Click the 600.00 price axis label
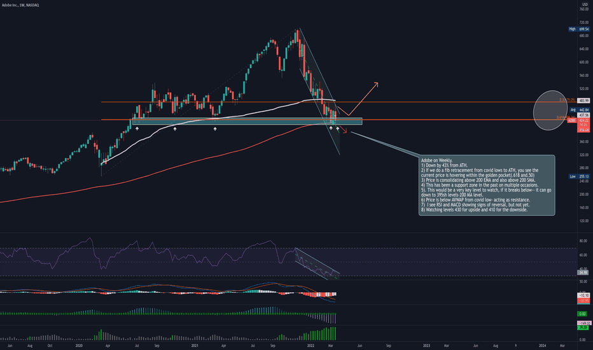Image resolution: width=593 pixels, height=350 pixels. click(584, 62)
